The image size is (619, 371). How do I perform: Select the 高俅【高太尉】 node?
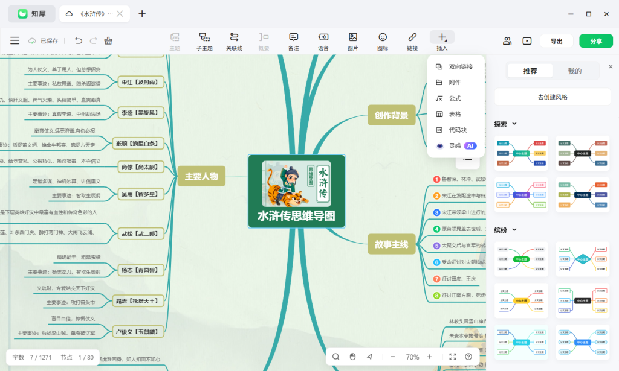coord(140,167)
